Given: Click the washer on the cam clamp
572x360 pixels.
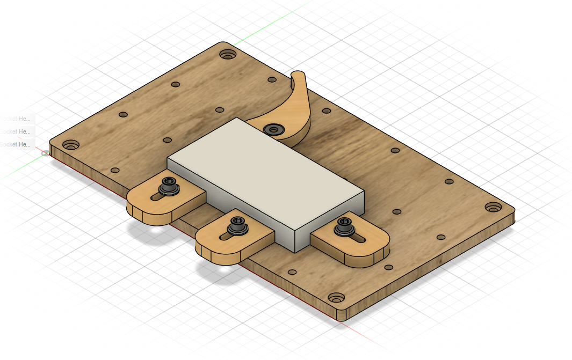Looking at the screenshot, I should [275, 129].
